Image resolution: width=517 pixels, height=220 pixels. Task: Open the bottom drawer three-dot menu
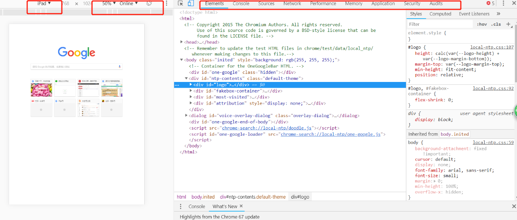181,206
